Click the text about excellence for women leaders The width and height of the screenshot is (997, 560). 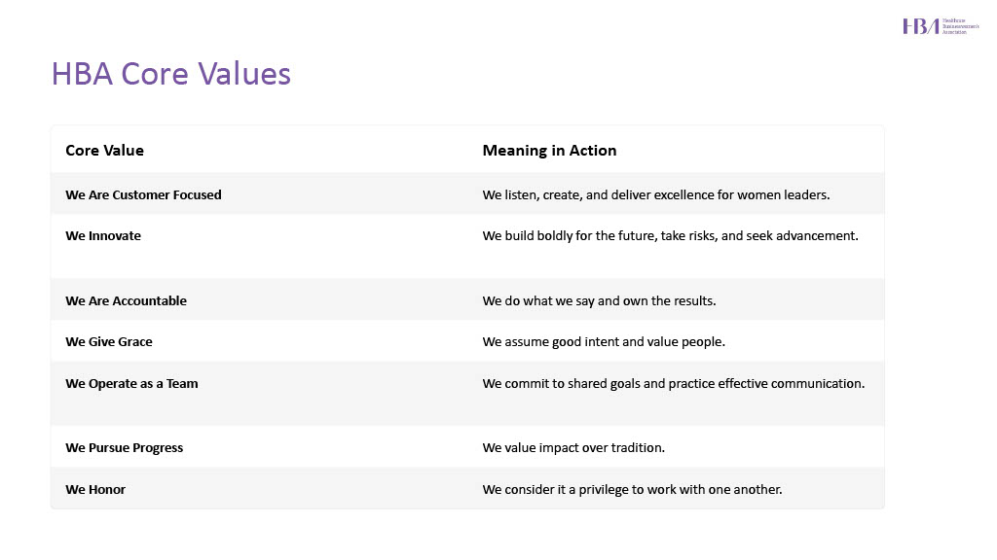click(656, 194)
